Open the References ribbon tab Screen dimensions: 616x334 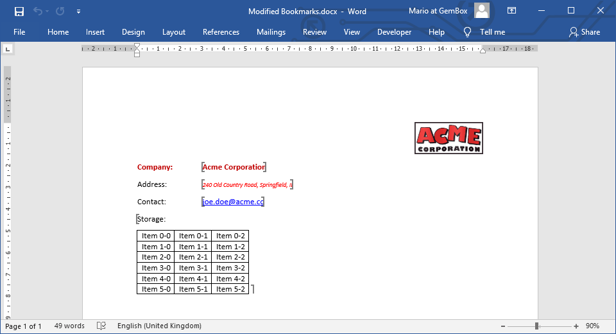tap(221, 32)
